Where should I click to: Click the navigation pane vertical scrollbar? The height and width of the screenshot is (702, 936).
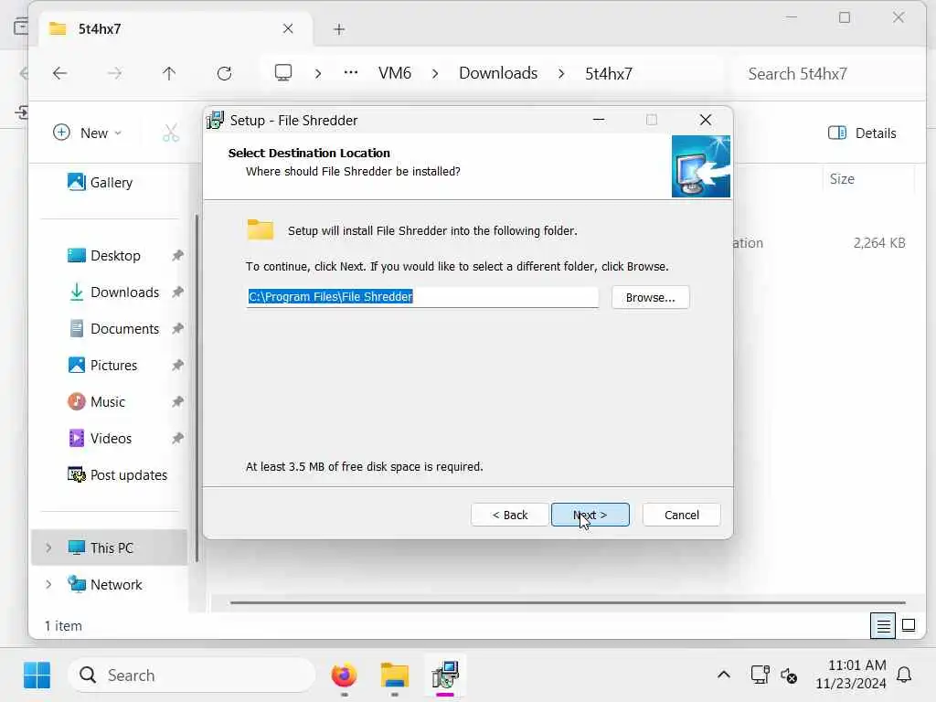[197, 388]
